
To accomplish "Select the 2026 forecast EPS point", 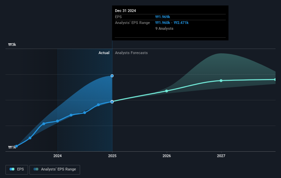I will pos(166,91).
